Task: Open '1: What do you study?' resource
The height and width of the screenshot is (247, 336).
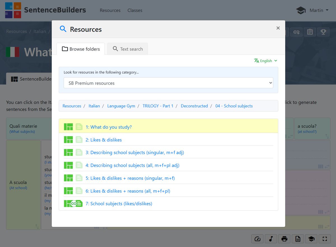Action: (x=109, y=127)
